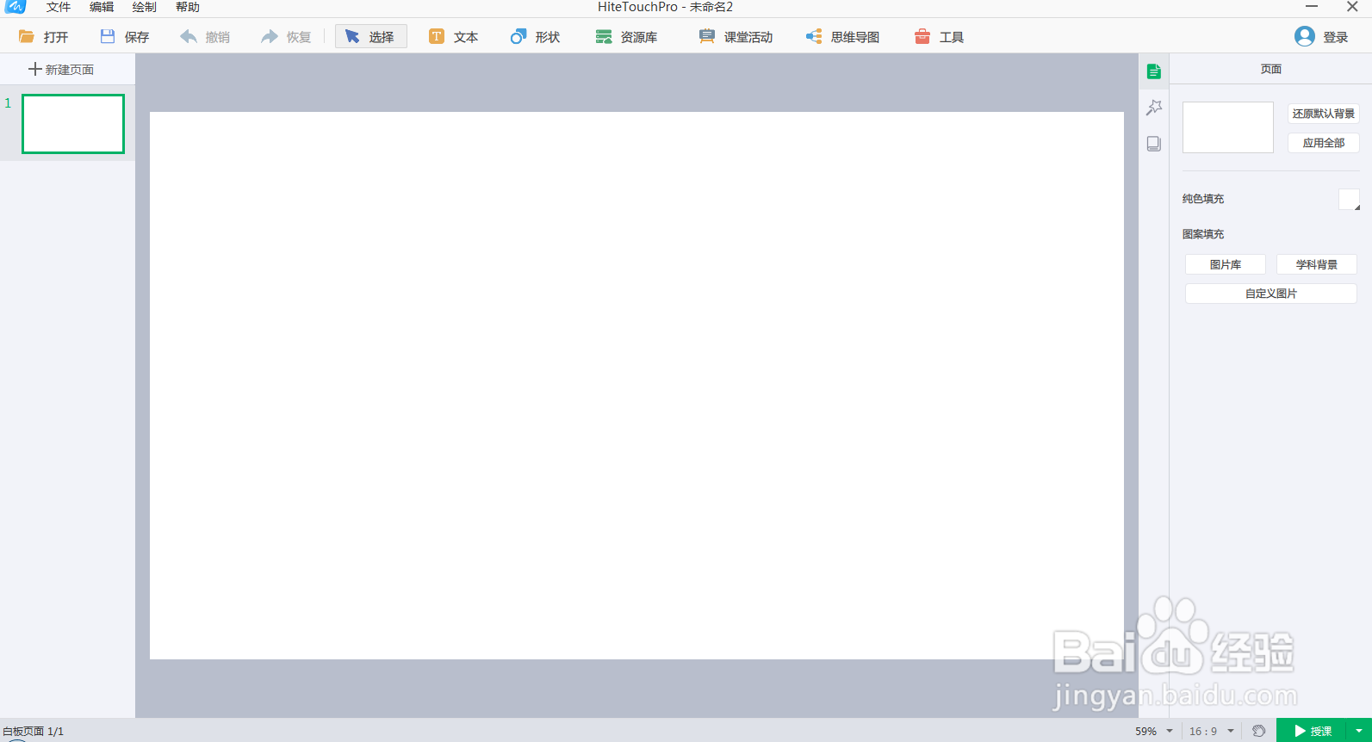Viewport: 1372px width, 742px height.
Task: Click 图片库 button
Action: coord(1226,264)
